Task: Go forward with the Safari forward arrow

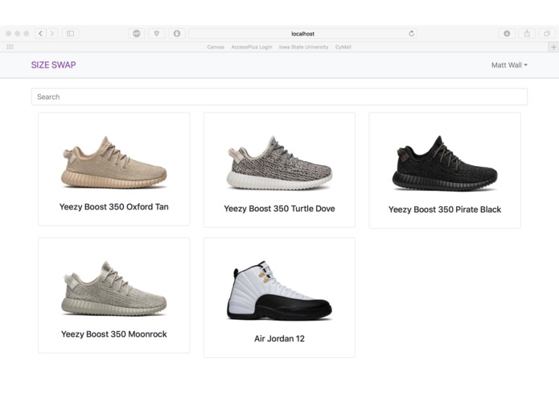Action: click(52, 34)
